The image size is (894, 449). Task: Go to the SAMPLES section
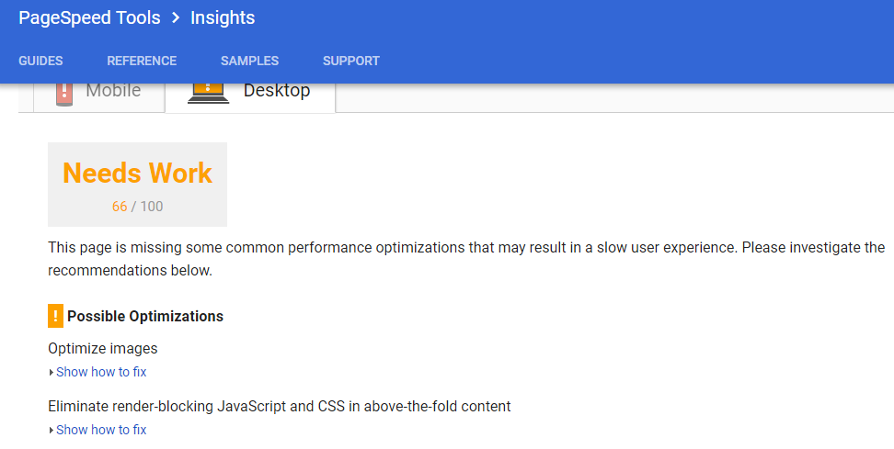(250, 61)
